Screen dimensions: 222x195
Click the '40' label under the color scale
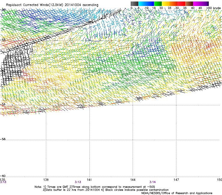click(x=193, y=8)
